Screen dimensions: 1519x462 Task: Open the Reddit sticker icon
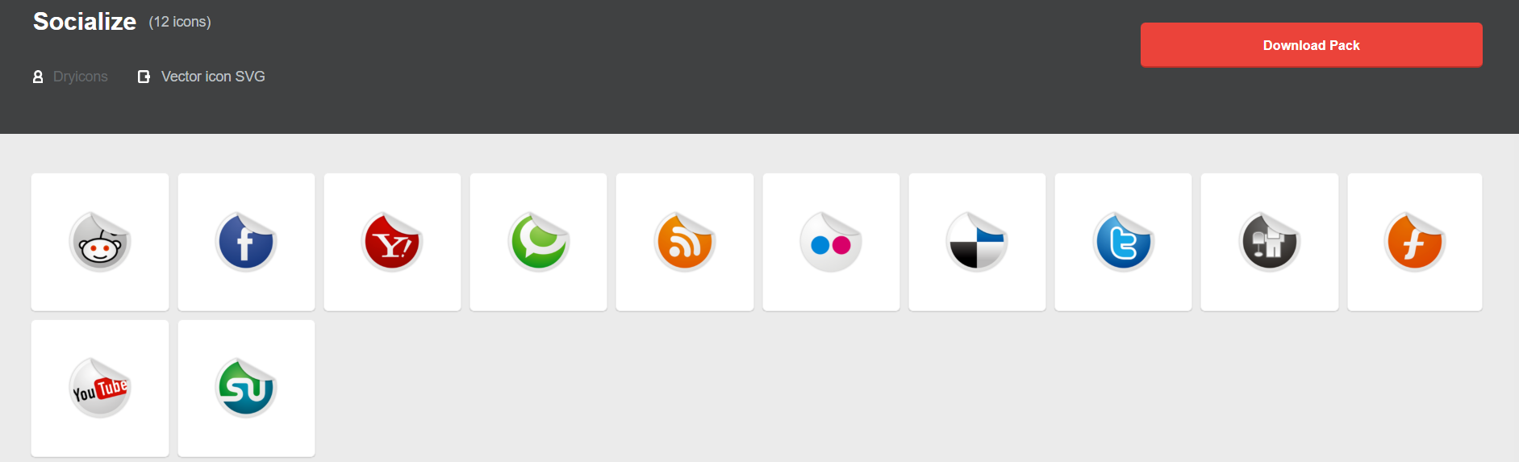pos(100,242)
